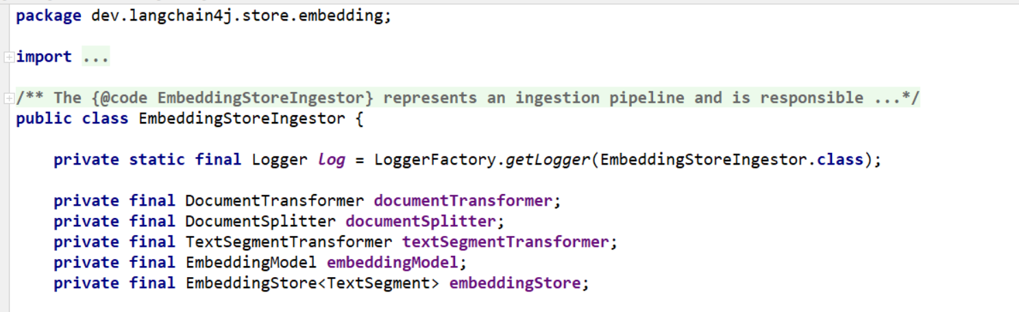Expand the folded import block gutter icon

(x=8, y=58)
